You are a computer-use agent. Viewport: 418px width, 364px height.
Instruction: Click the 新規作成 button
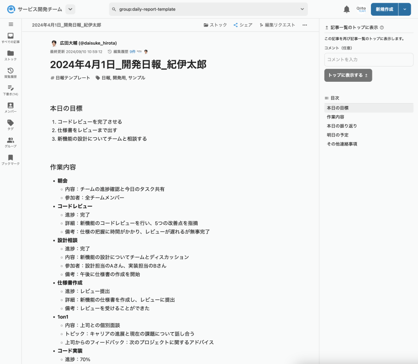click(384, 10)
